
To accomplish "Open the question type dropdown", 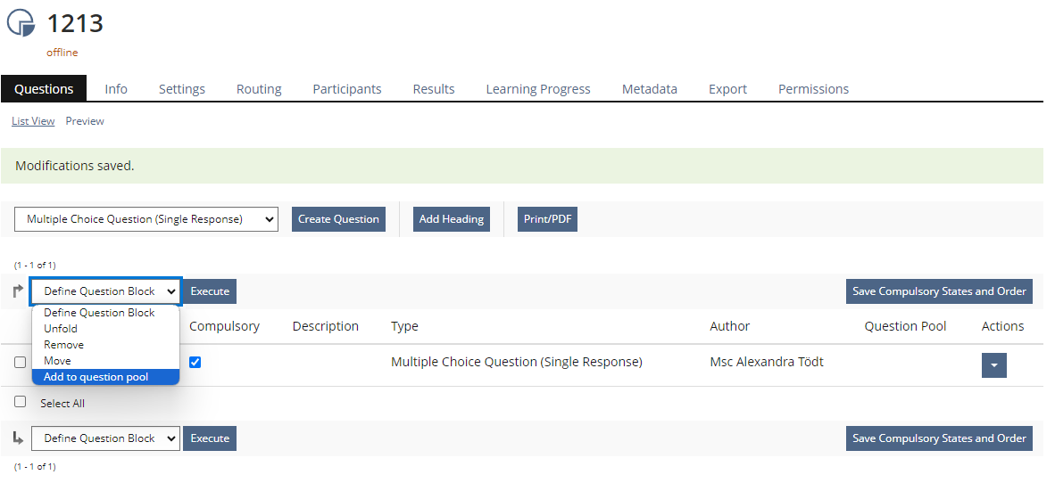I will [x=146, y=219].
